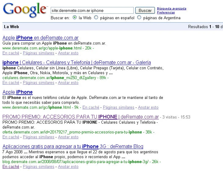
Task: Click blog.deremate.com.ar/2008/08/07 URL text
Action: pyautogui.click(x=75, y=162)
